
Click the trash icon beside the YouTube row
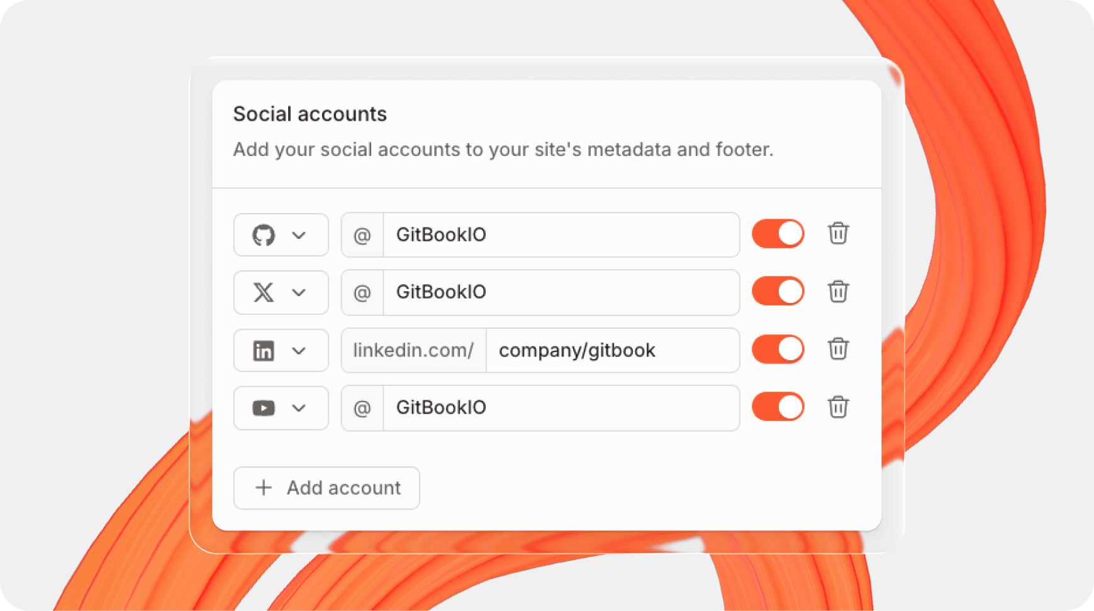coord(839,407)
